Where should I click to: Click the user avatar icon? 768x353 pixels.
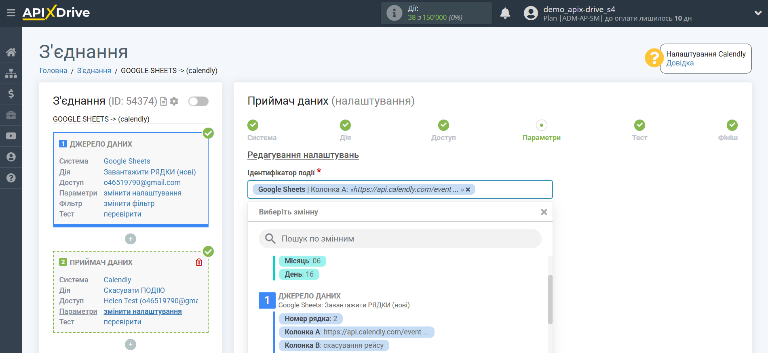click(531, 13)
